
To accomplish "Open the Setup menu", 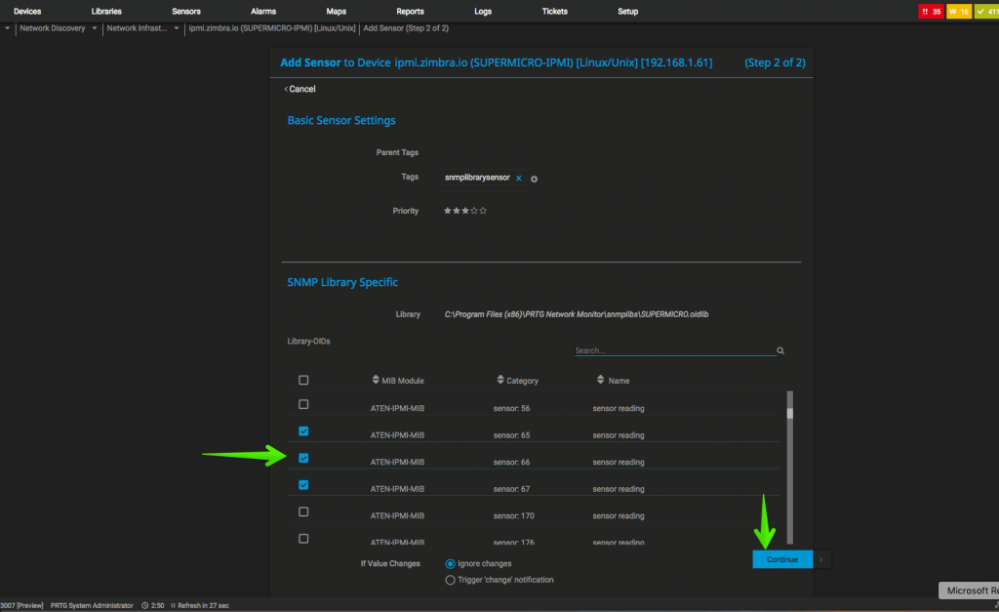I will pos(627,12).
